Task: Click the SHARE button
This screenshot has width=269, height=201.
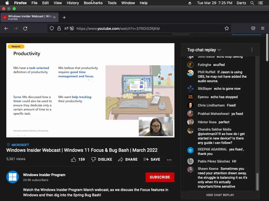Action: pyautogui.click(x=128, y=159)
